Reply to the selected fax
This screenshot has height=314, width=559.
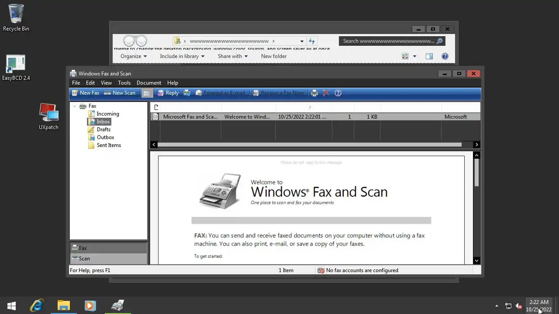click(168, 93)
